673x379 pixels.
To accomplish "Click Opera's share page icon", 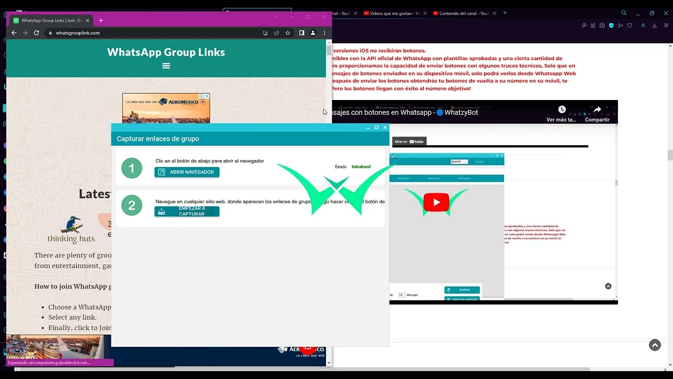I will point(593,25).
